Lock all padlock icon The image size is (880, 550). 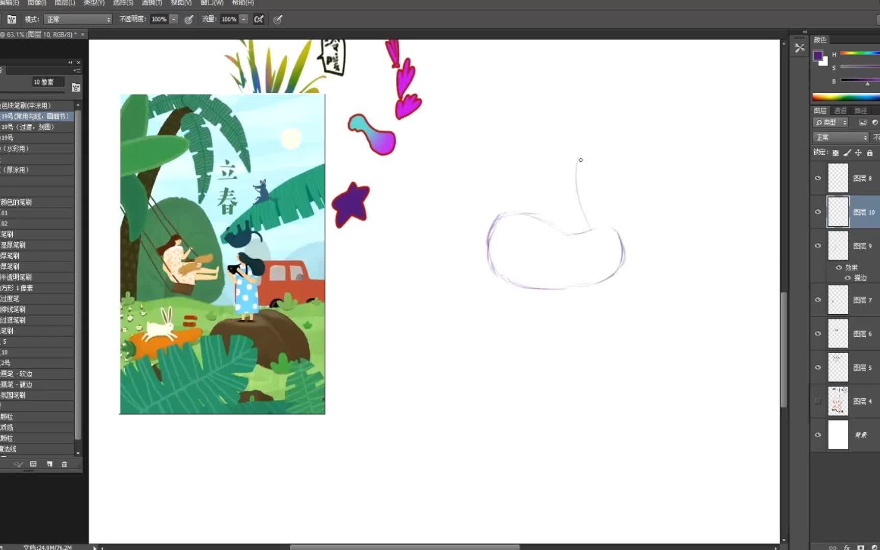pos(870,153)
